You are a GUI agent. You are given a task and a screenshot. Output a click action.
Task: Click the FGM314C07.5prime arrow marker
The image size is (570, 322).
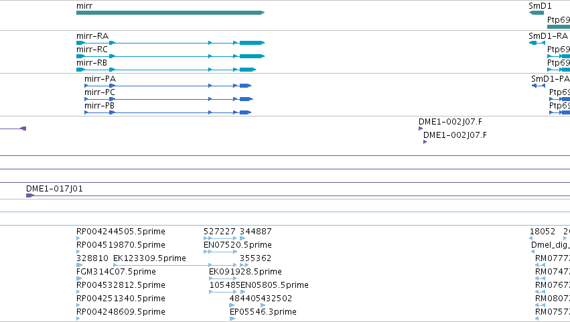(79, 278)
